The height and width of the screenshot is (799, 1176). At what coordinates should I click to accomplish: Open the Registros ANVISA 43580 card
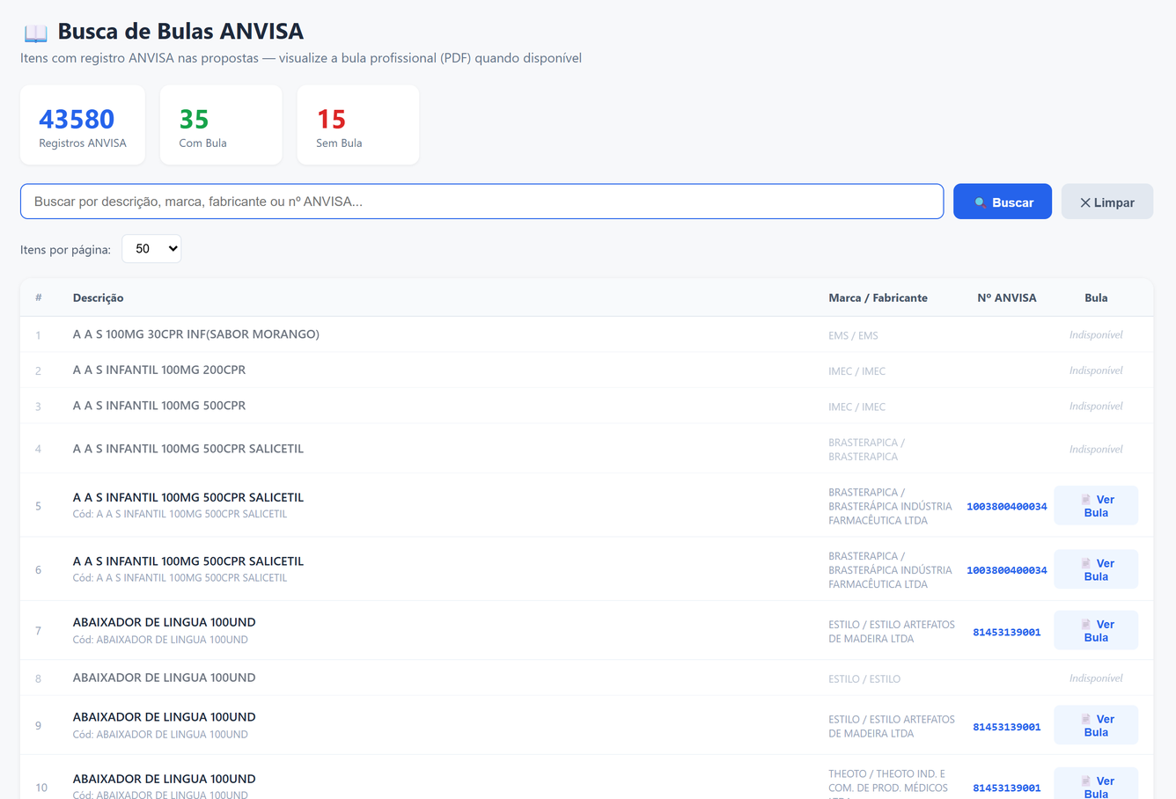pos(83,125)
